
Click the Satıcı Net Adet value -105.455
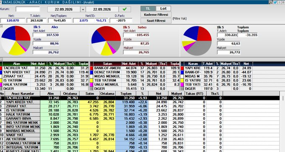(136, 35)
